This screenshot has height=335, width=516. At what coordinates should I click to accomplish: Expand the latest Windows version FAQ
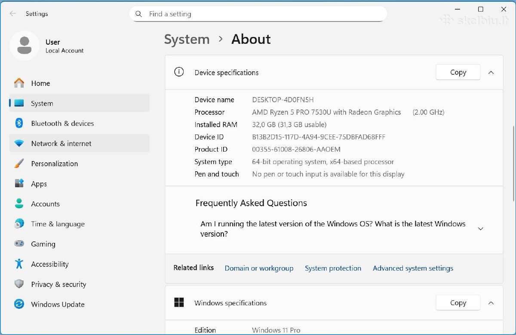pyautogui.click(x=481, y=228)
